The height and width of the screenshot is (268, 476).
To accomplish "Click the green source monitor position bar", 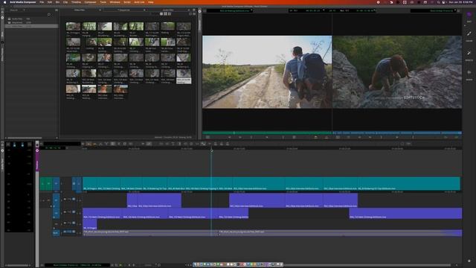I will click(267, 133).
